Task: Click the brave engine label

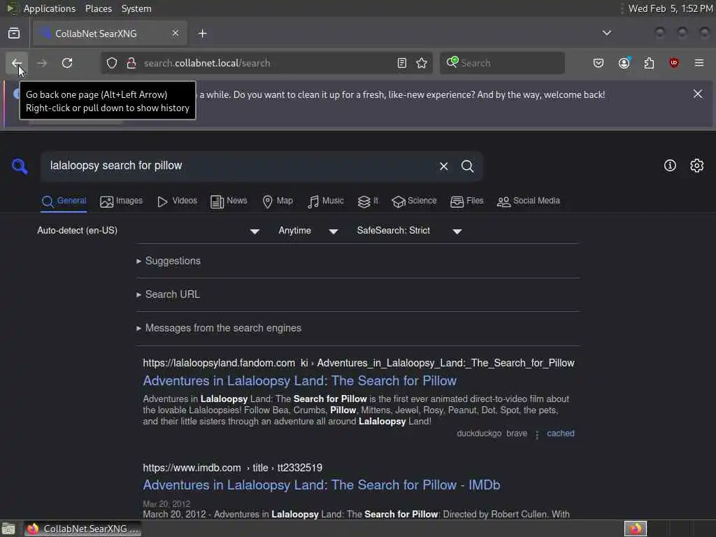Action: 517,434
